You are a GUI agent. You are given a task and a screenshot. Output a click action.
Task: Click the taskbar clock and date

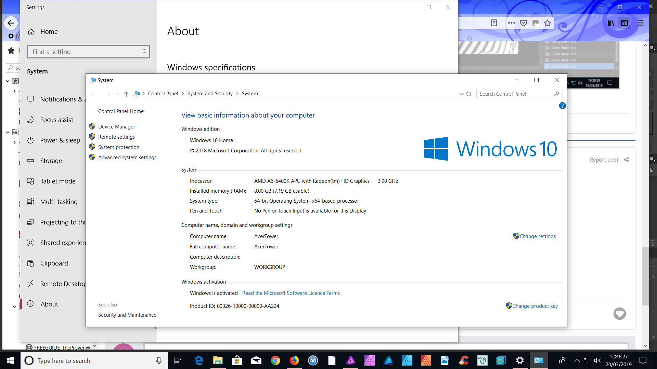pos(618,360)
